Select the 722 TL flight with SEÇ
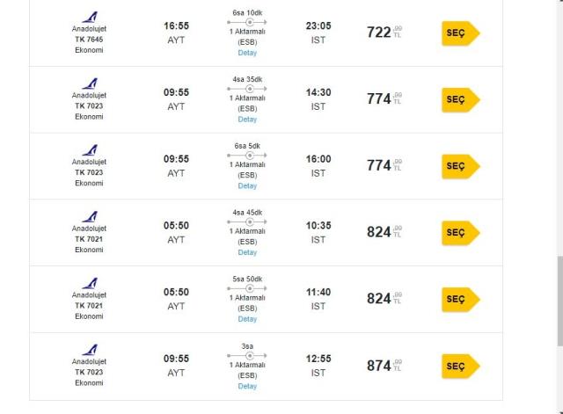 point(461,33)
